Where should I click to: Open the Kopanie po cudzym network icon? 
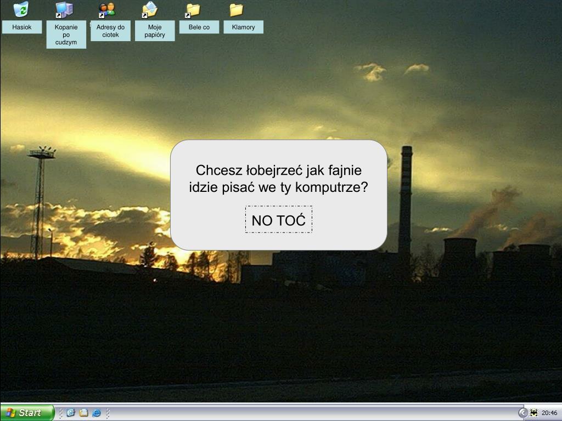tap(65, 10)
